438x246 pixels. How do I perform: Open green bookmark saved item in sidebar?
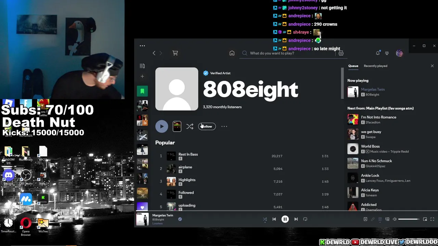[142, 91]
